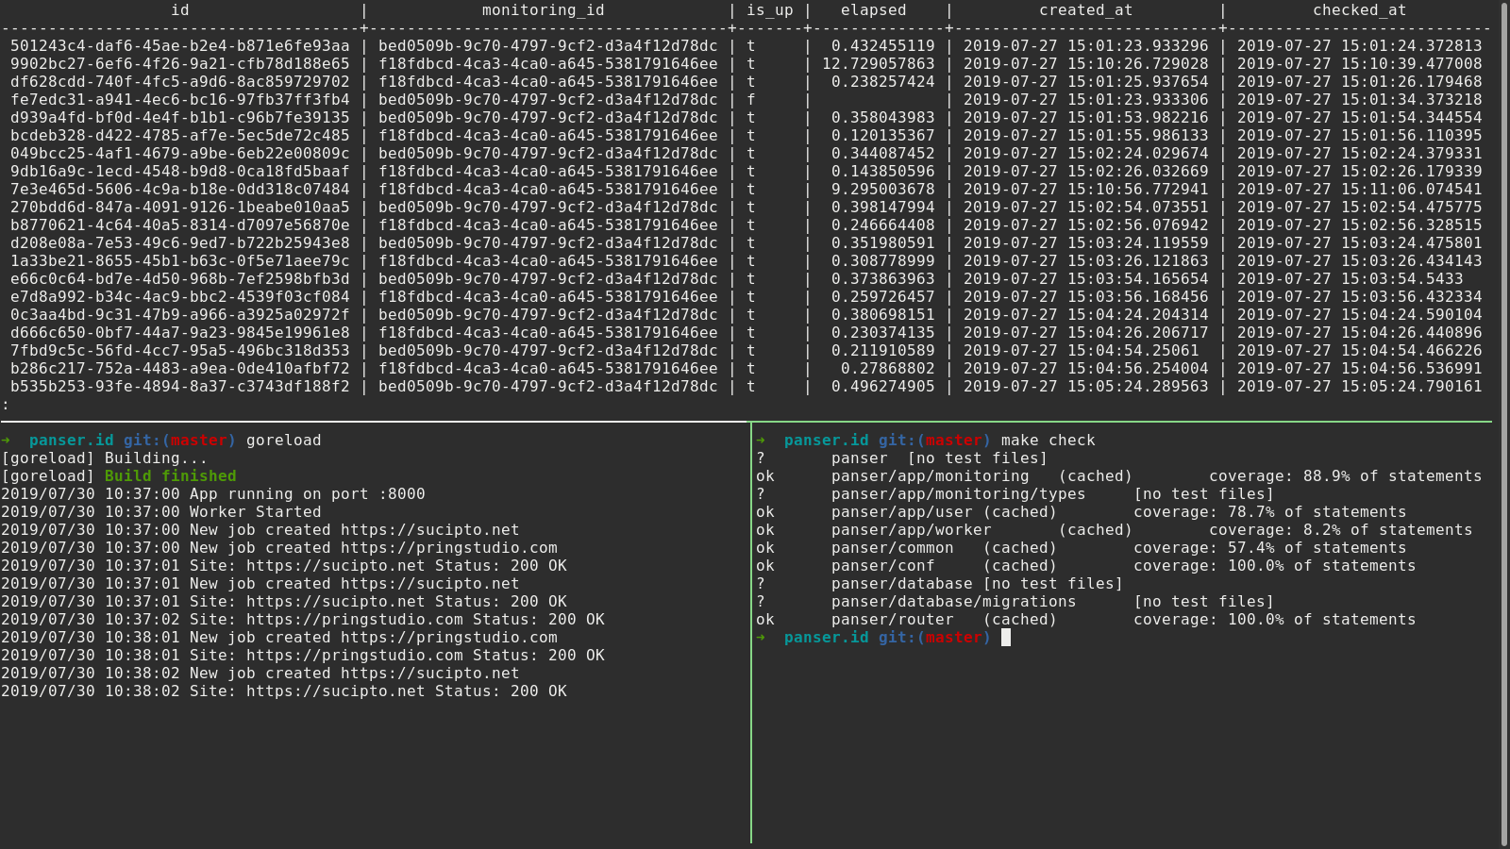Screen dimensions: 1510x849
Task: Click the f value in the is_up column
Action: tap(752, 99)
